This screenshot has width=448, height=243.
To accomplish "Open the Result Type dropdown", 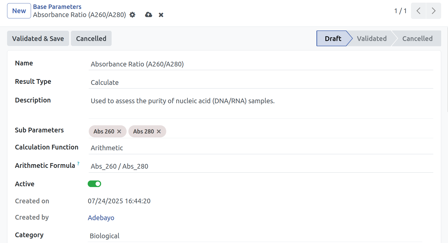I will [261, 82].
